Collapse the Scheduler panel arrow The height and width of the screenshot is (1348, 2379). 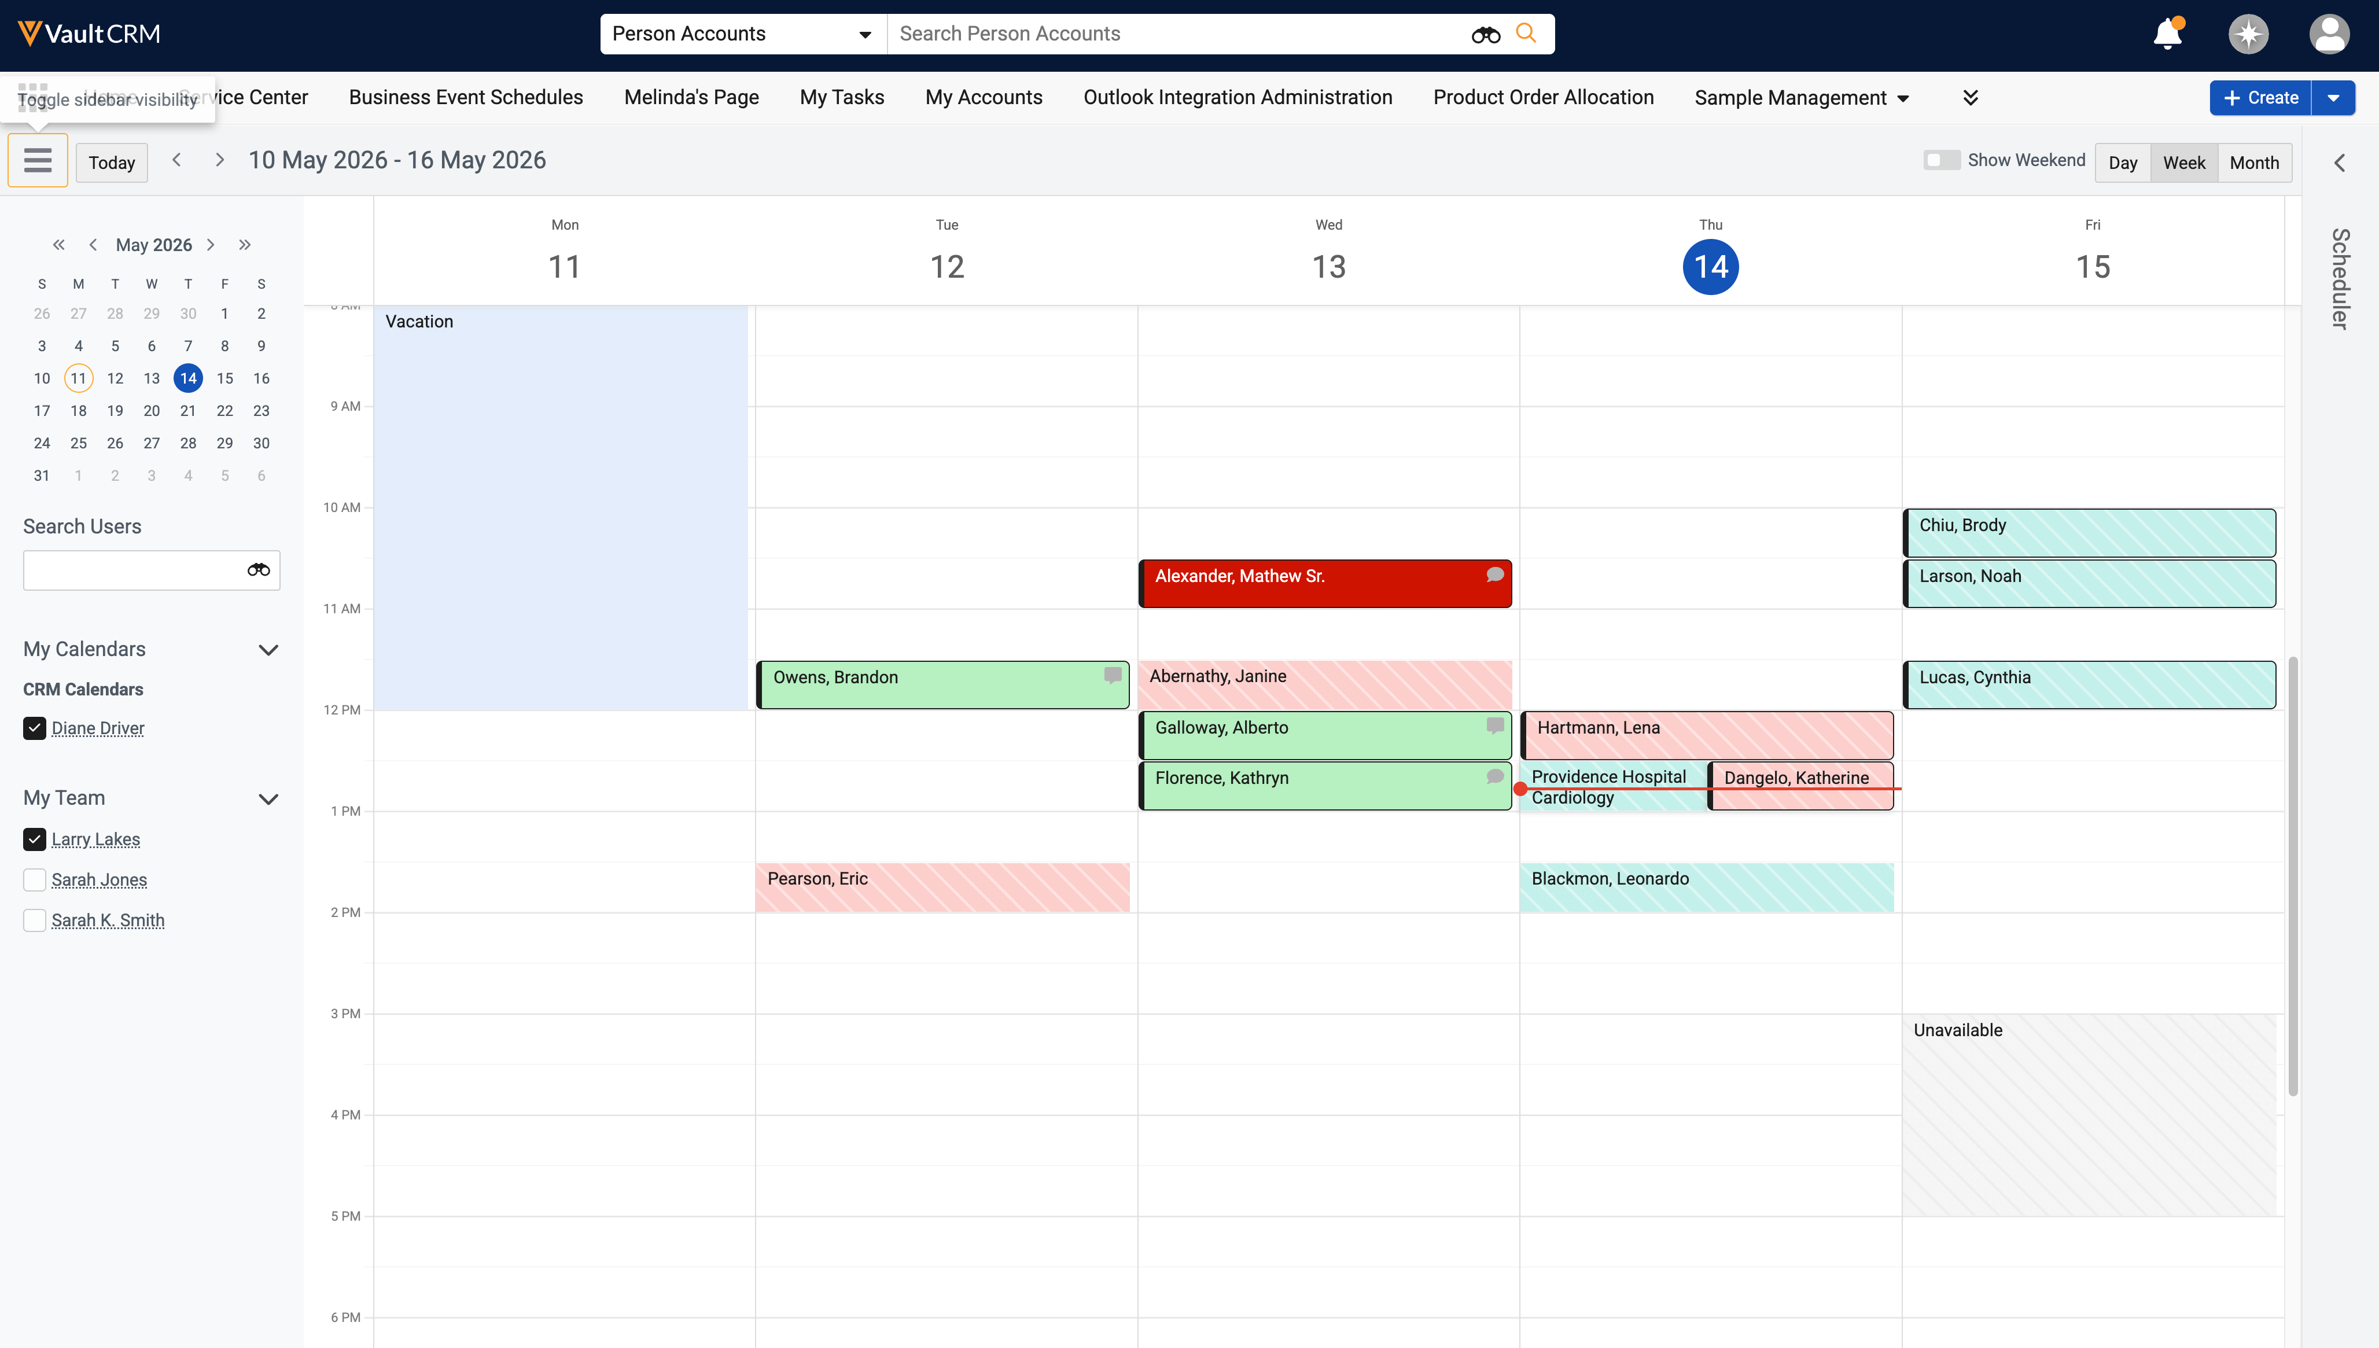tap(2339, 163)
